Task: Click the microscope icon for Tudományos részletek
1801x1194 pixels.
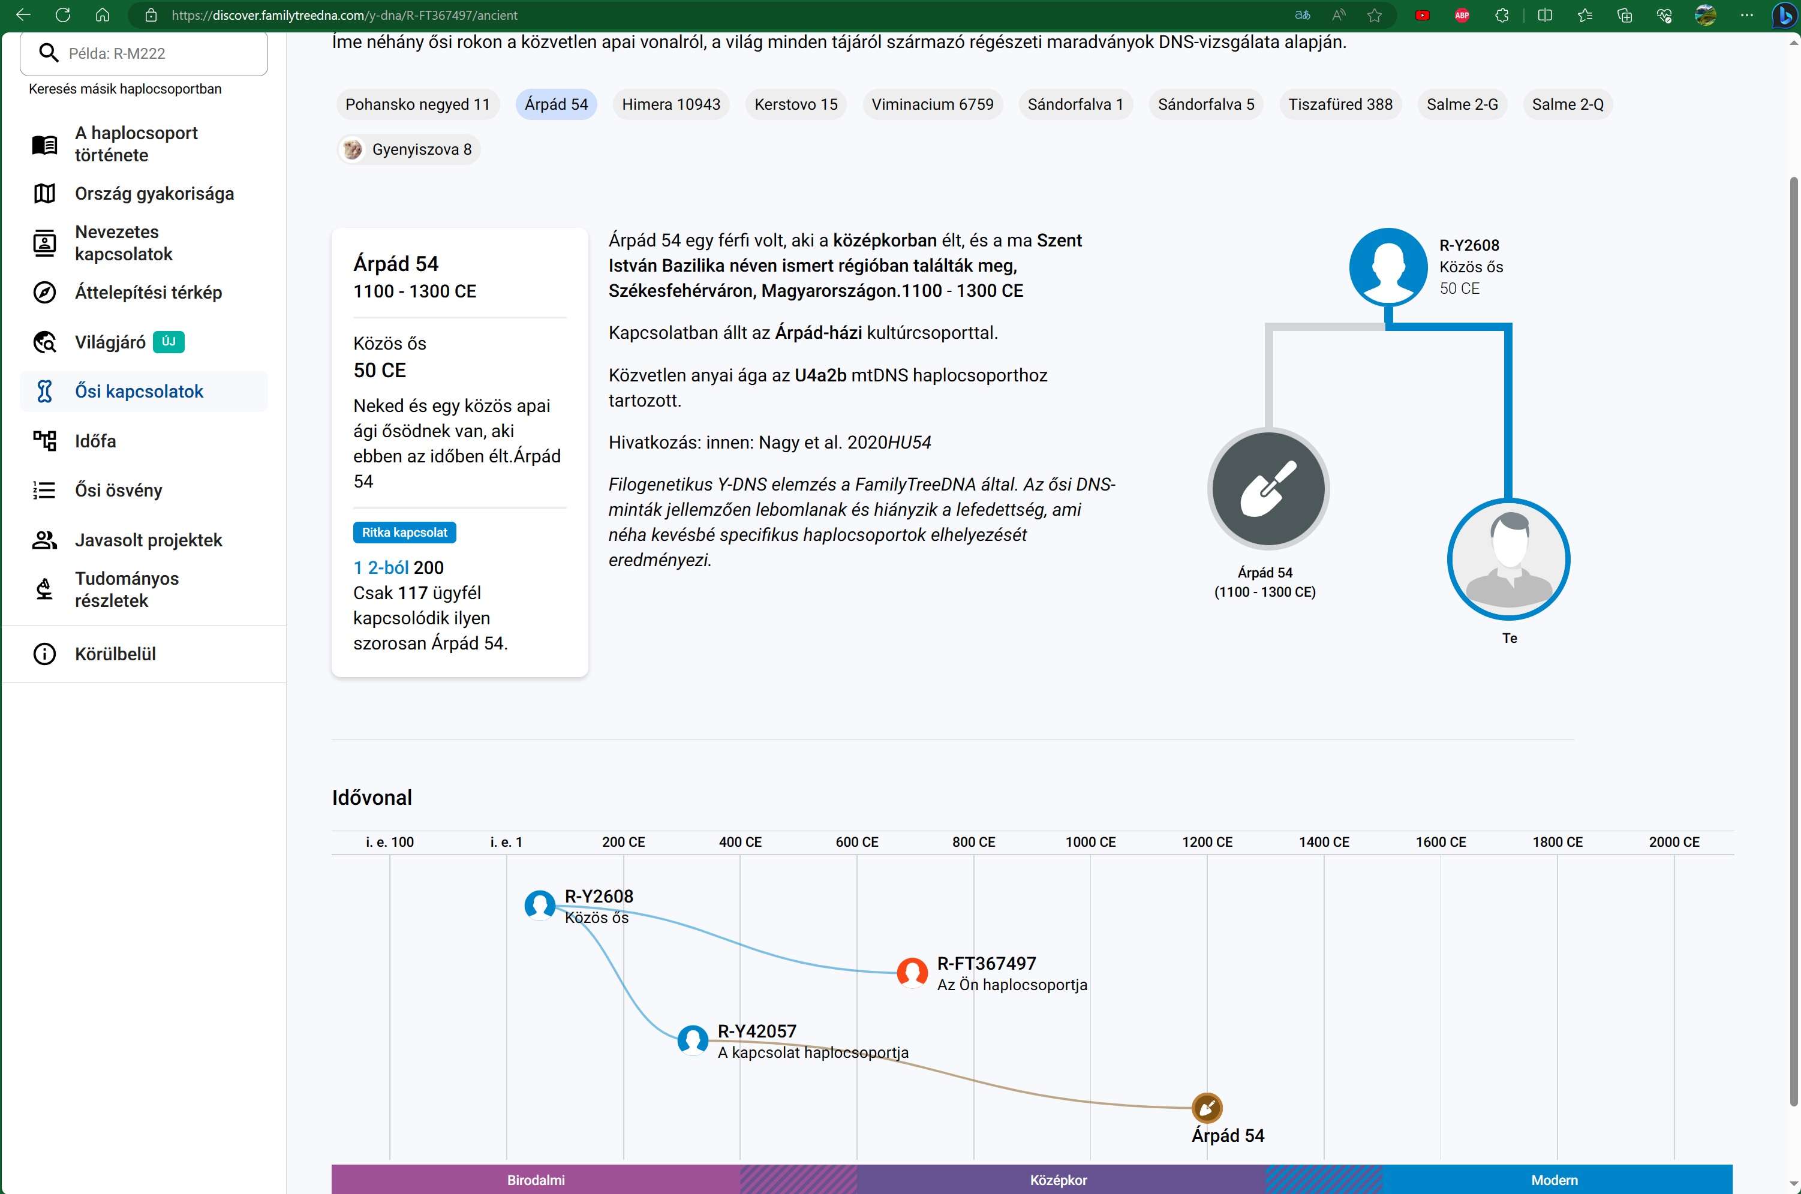Action: [44, 590]
